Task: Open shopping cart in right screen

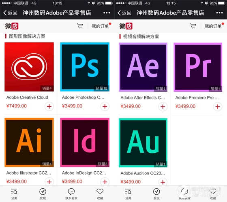Action: tap(193, 26)
